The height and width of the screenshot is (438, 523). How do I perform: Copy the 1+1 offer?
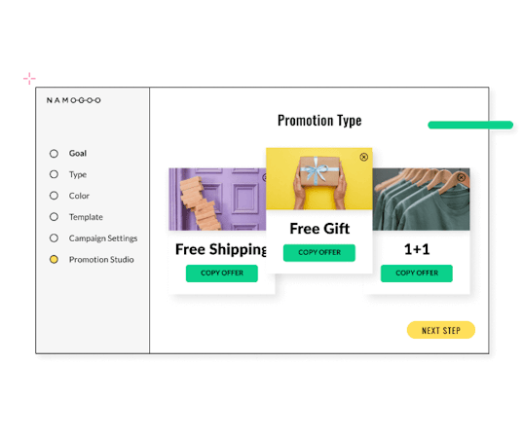417,274
